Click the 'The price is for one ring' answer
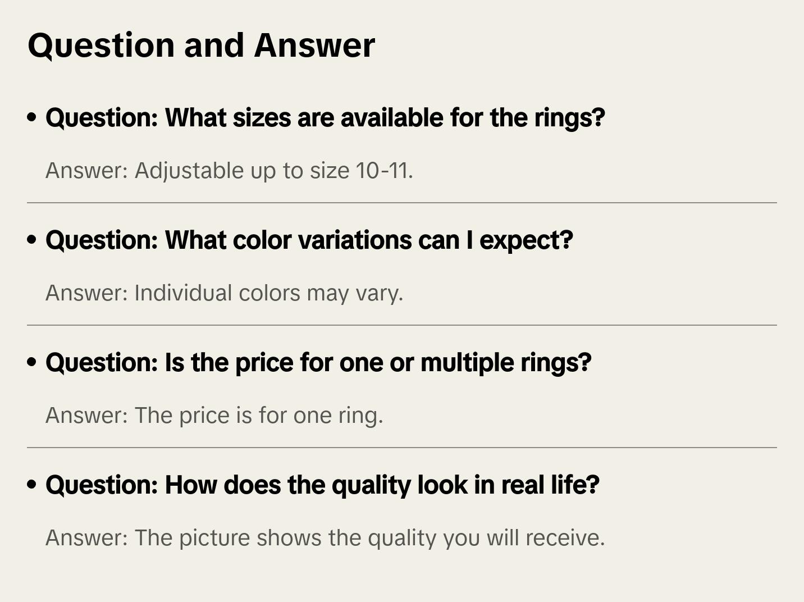 click(x=214, y=415)
